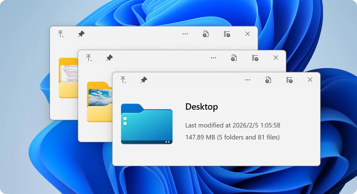
Task: Close the Desktop preview window
Action: coord(310,80)
